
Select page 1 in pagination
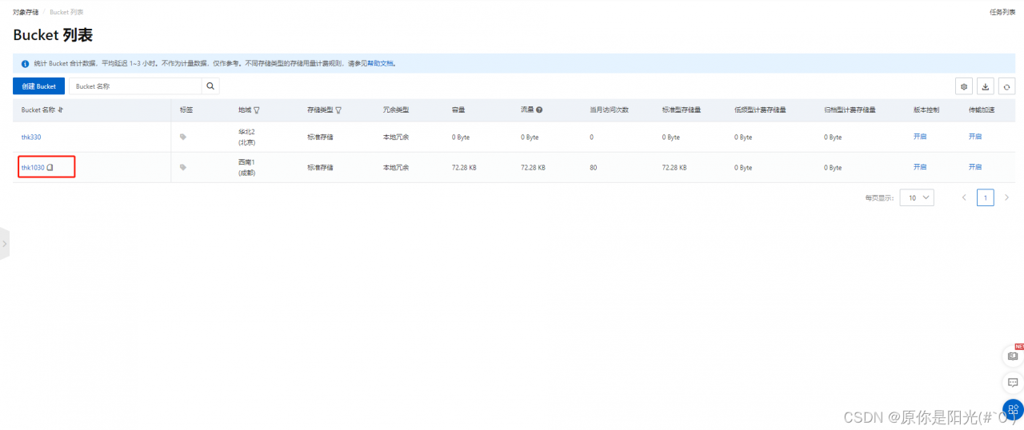[x=986, y=197]
